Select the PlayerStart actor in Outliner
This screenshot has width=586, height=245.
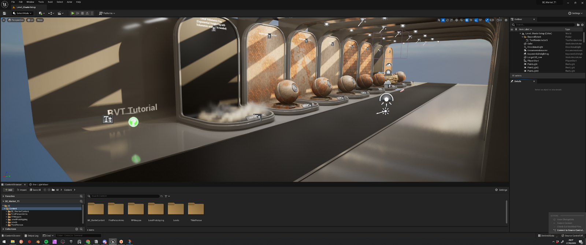(x=533, y=61)
